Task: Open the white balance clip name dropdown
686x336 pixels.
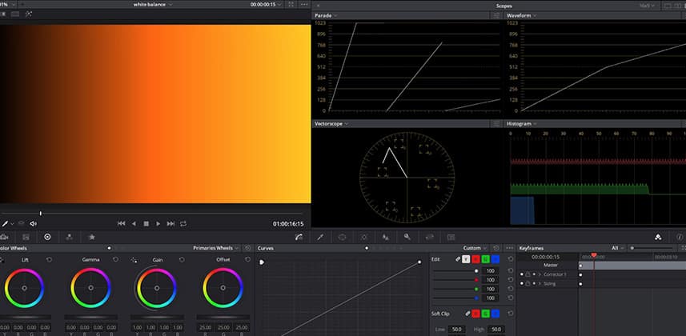Action: coord(153,4)
